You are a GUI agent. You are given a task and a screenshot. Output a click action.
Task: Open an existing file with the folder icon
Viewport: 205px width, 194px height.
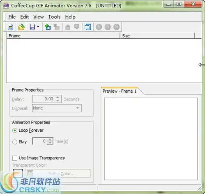(21, 27)
